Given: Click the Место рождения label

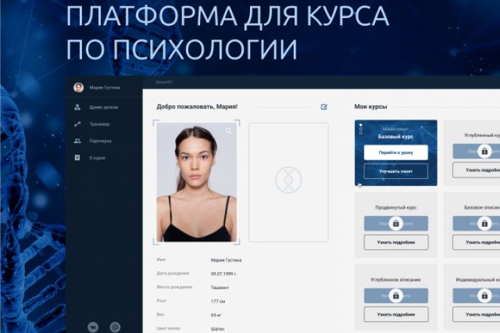Looking at the screenshot, I should (x=174, y=287).
